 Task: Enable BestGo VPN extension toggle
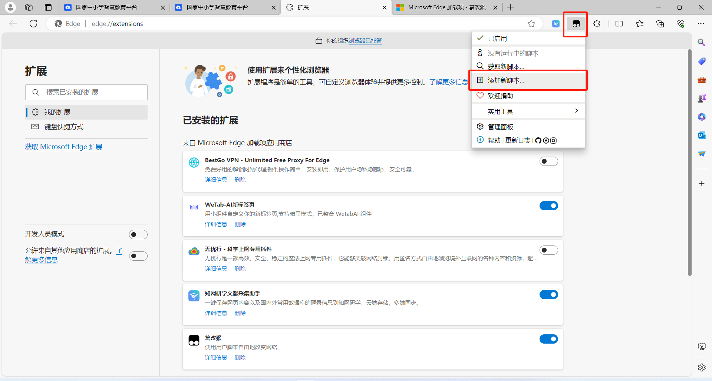[548, 161]
